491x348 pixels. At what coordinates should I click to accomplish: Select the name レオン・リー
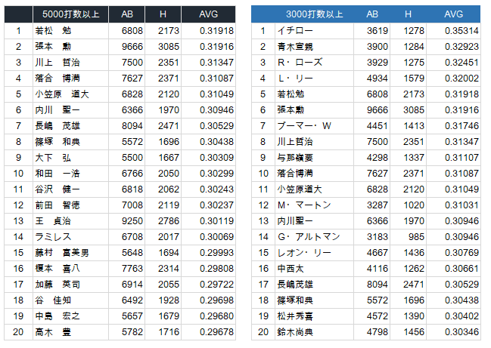(x=304, y=253)
